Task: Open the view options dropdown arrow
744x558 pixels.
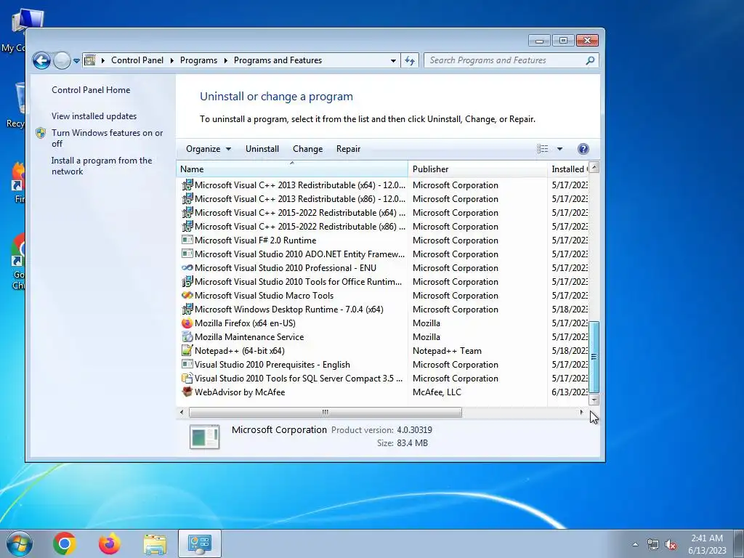Action: [559, 149]
